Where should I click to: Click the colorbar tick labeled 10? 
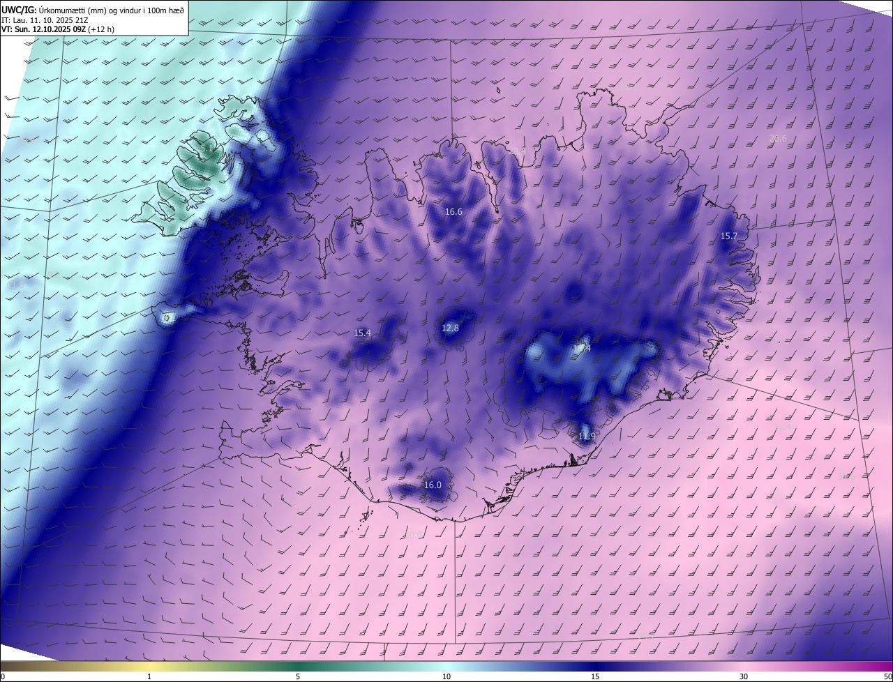446,676
